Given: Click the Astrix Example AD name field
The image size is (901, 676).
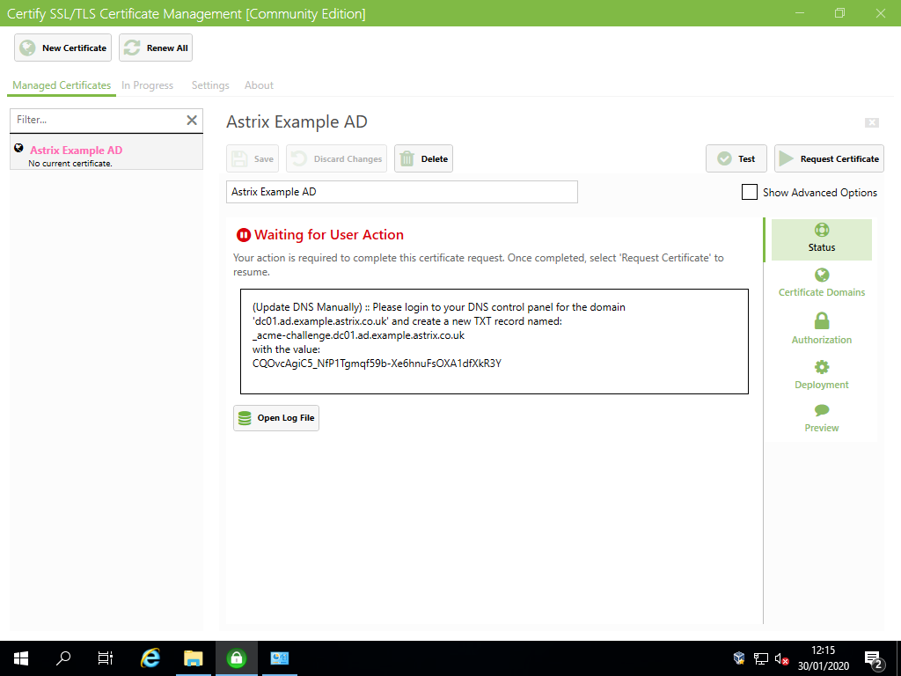Looking at the screenshot, I should tap(401, 192).
